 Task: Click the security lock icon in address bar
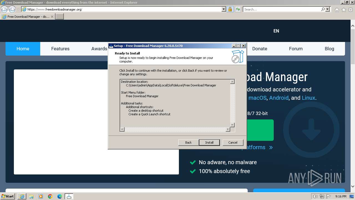point(230,9)
